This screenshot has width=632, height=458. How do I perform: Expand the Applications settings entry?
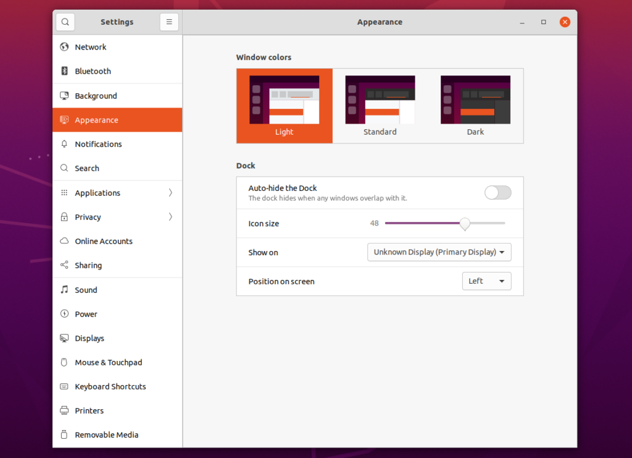click(117, 193)
